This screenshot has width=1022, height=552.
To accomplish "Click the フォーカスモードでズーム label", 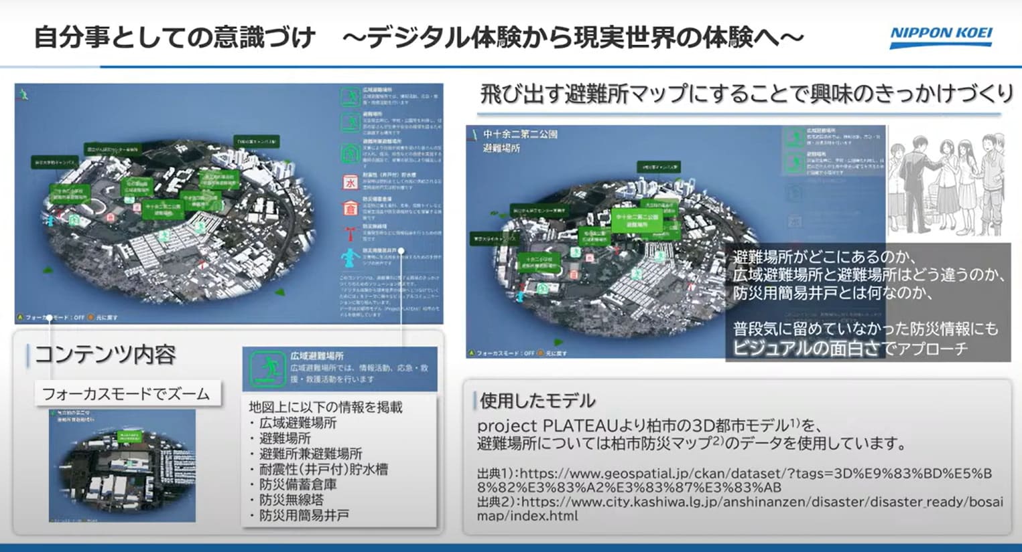I will 127,394.
